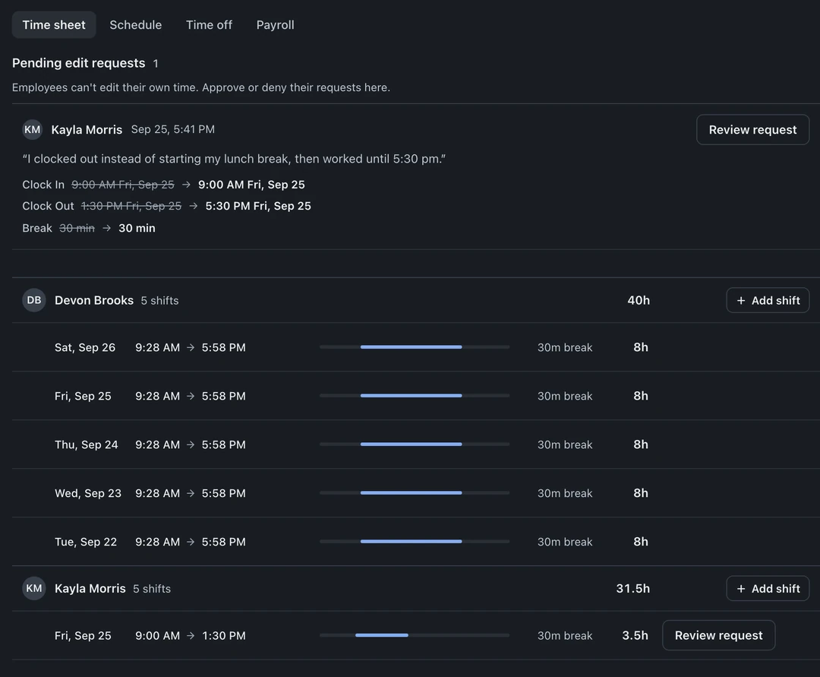Click '30m break' on Kayla's Fri shift
Image resolution: width=820 pixels, height=677 pixels.
(x=565, y=636)
